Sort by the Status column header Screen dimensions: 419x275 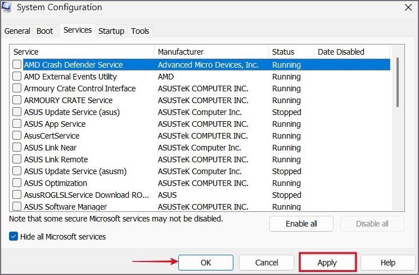click(291, 52)
